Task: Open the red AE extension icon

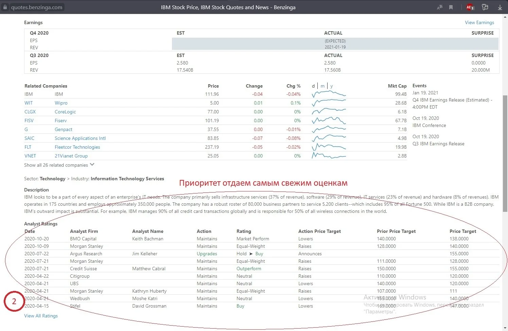Action: pyautogui.click(x=470, y=7)
